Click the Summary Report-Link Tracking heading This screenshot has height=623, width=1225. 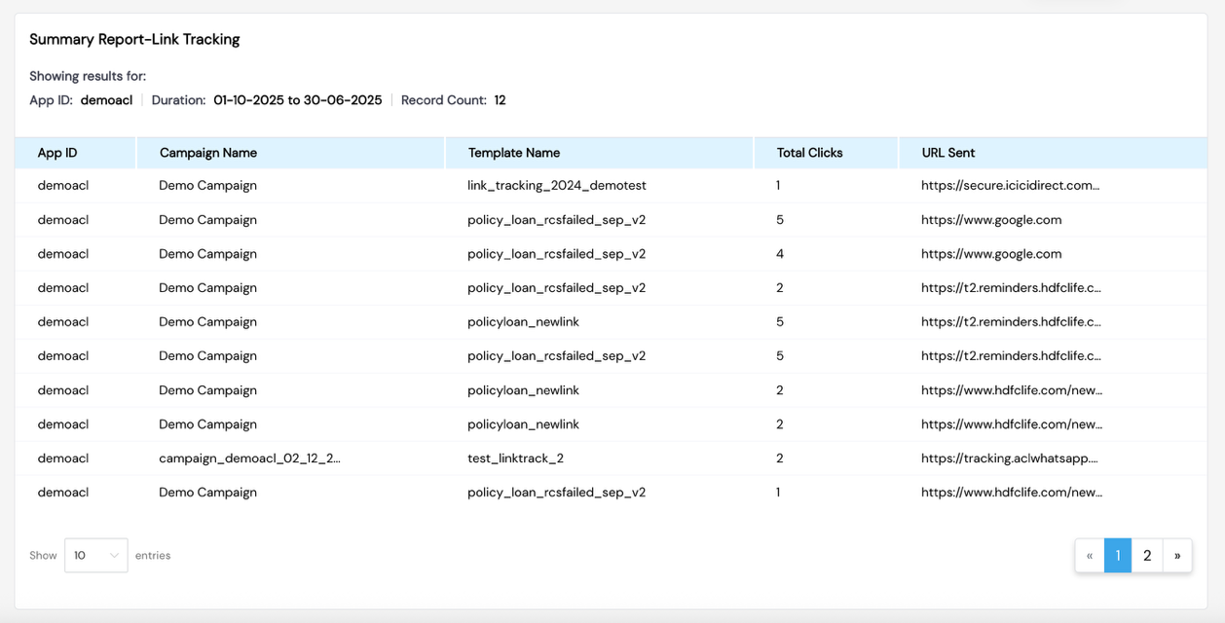click(x=134, y=39)
